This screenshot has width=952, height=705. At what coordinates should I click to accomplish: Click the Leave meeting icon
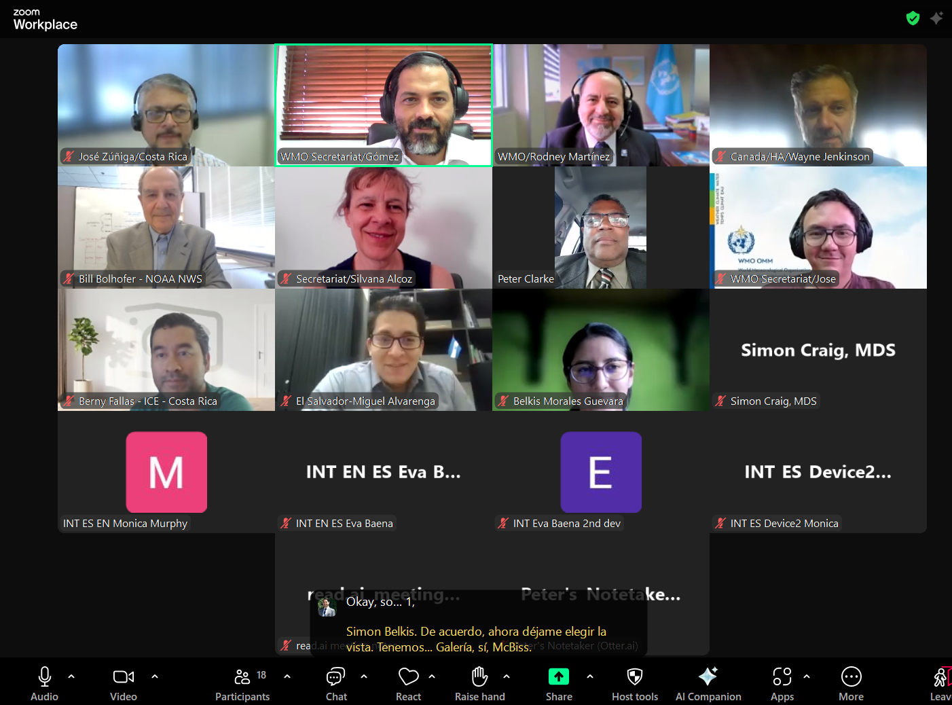[x=942, y=676]
